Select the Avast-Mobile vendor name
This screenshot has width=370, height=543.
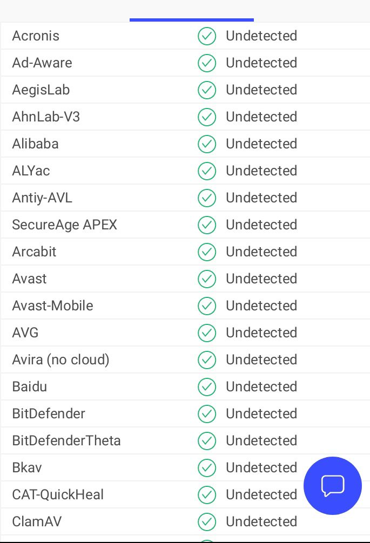(52, 306)
